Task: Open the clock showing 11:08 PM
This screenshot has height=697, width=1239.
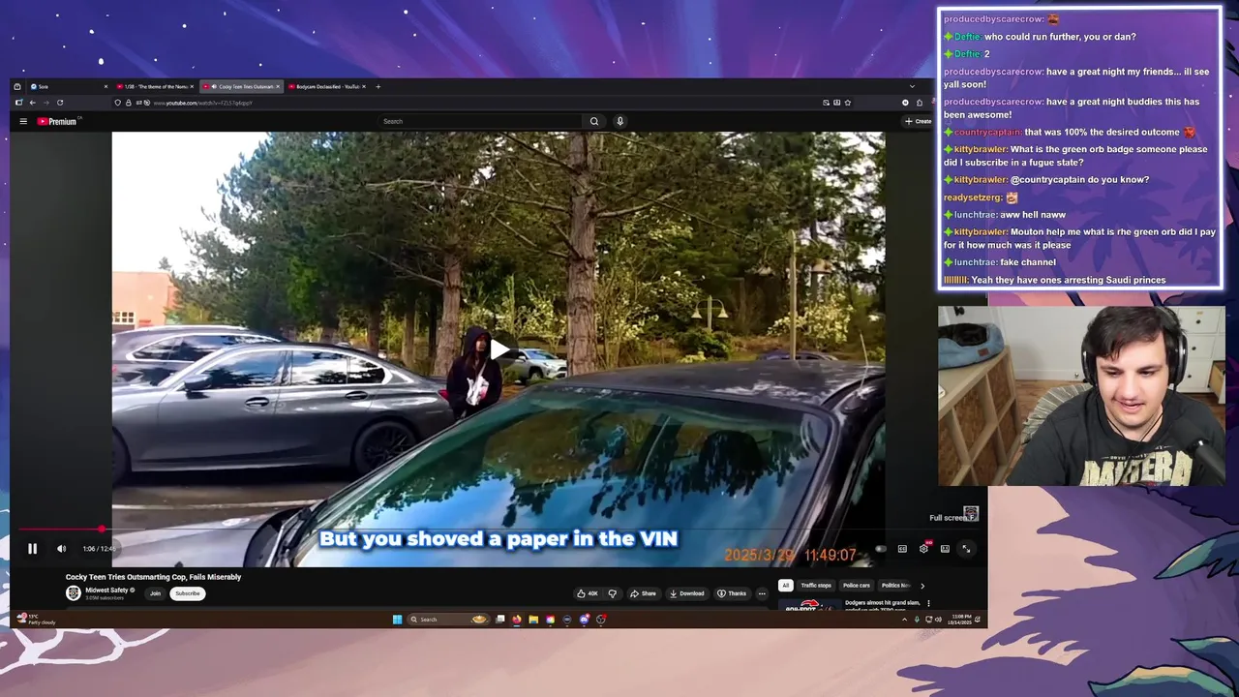Action: click(x=961, y=620)
